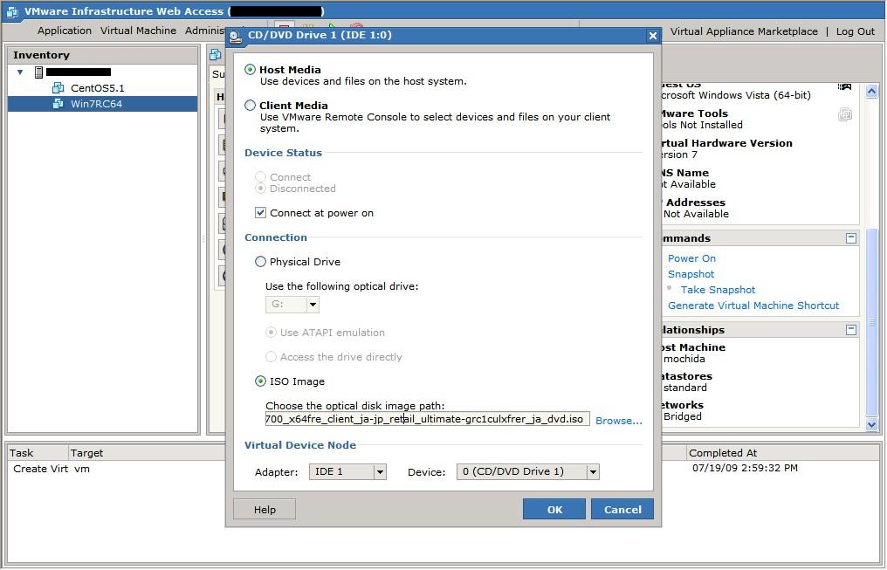Select the Client Media radio button

(250, 105)
